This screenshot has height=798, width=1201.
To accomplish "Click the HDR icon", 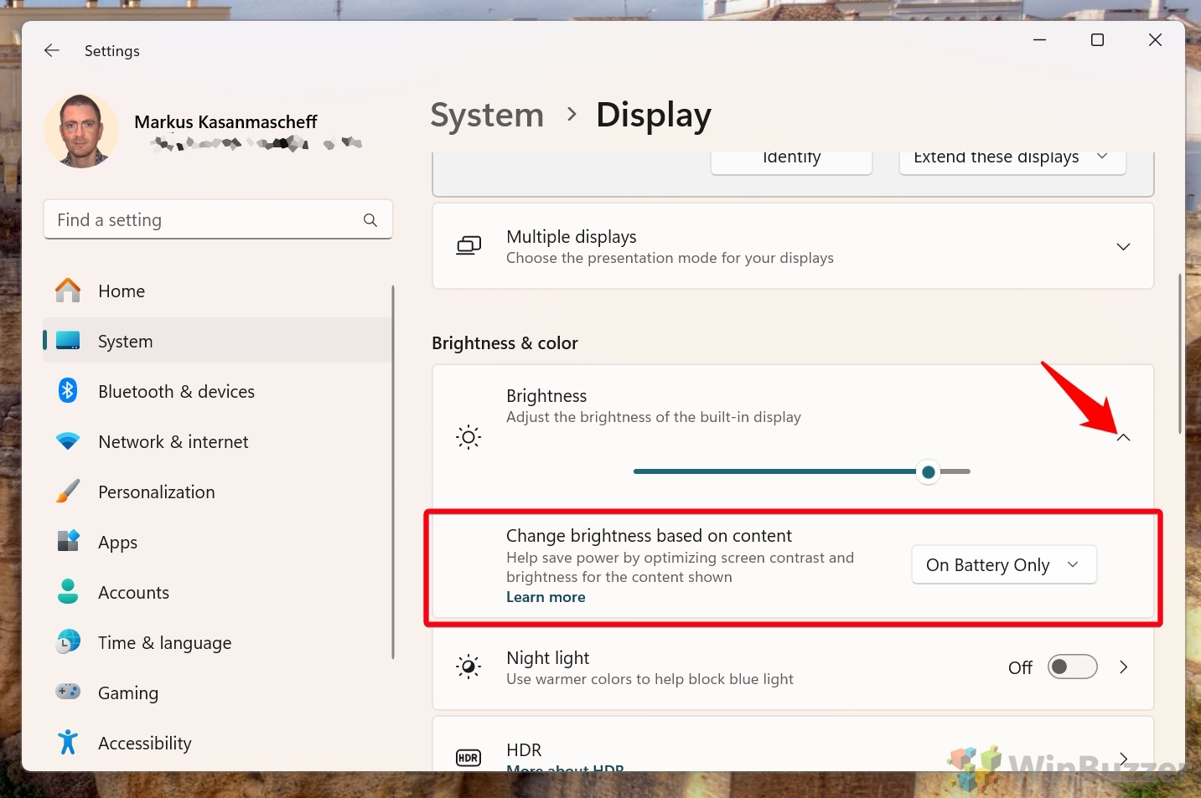I will pyautogui.click(x=468, y=758).
